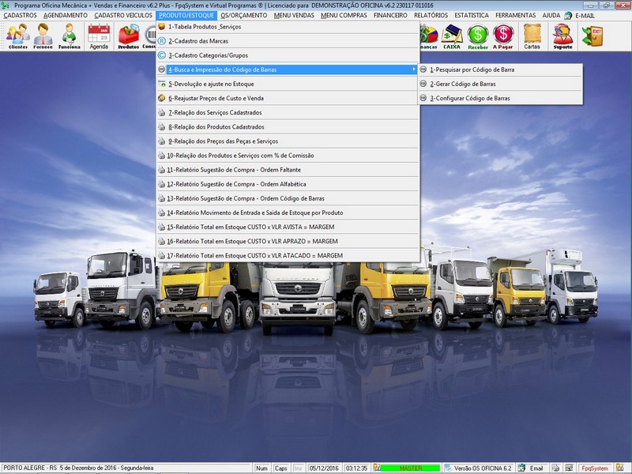The image size is (632, 474).
Task: Click the Gerar Código de Barras icon
Action: click(x=423, y=84)
